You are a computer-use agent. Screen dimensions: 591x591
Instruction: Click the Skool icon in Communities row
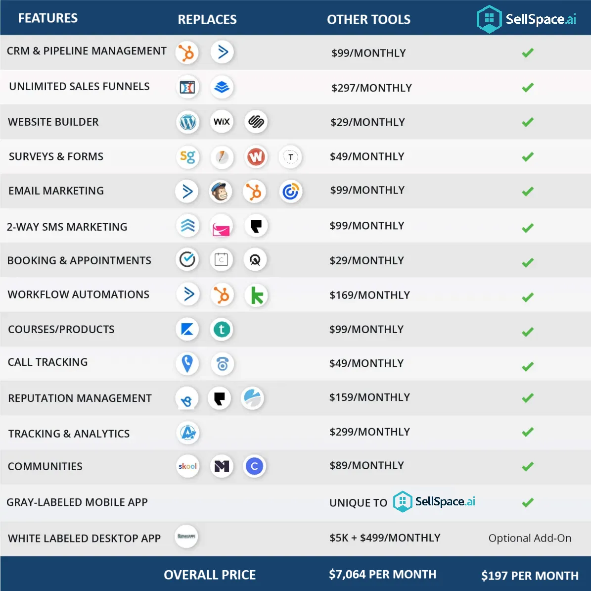pyautogui.click(x=188, y=466)
